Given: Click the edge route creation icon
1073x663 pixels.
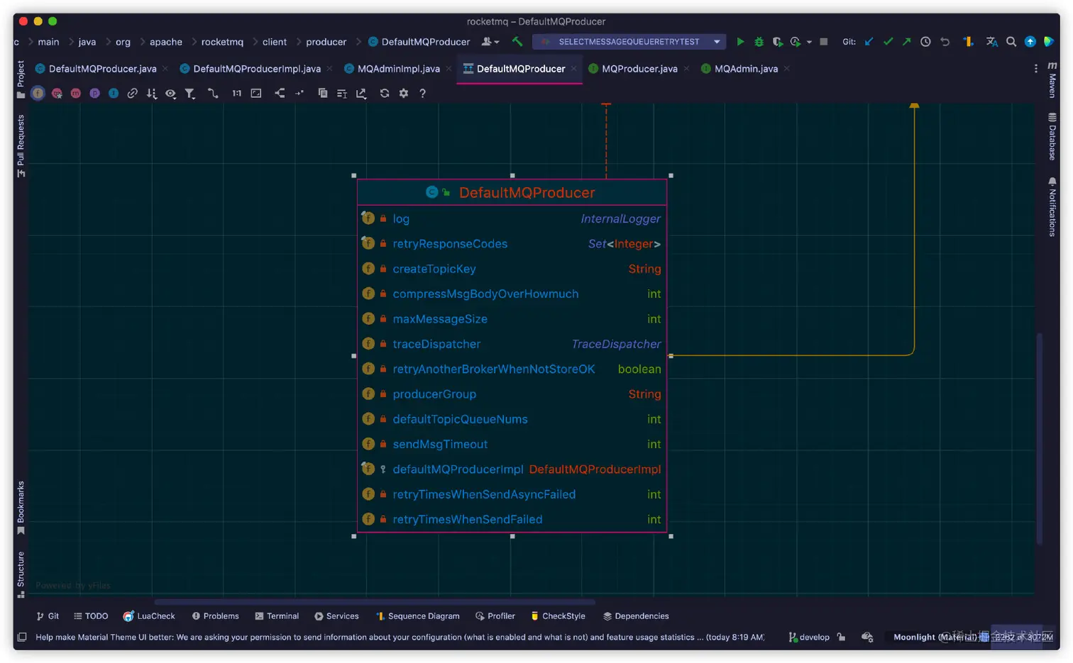Looking at the screenshot, I should [x=212, y=94].
